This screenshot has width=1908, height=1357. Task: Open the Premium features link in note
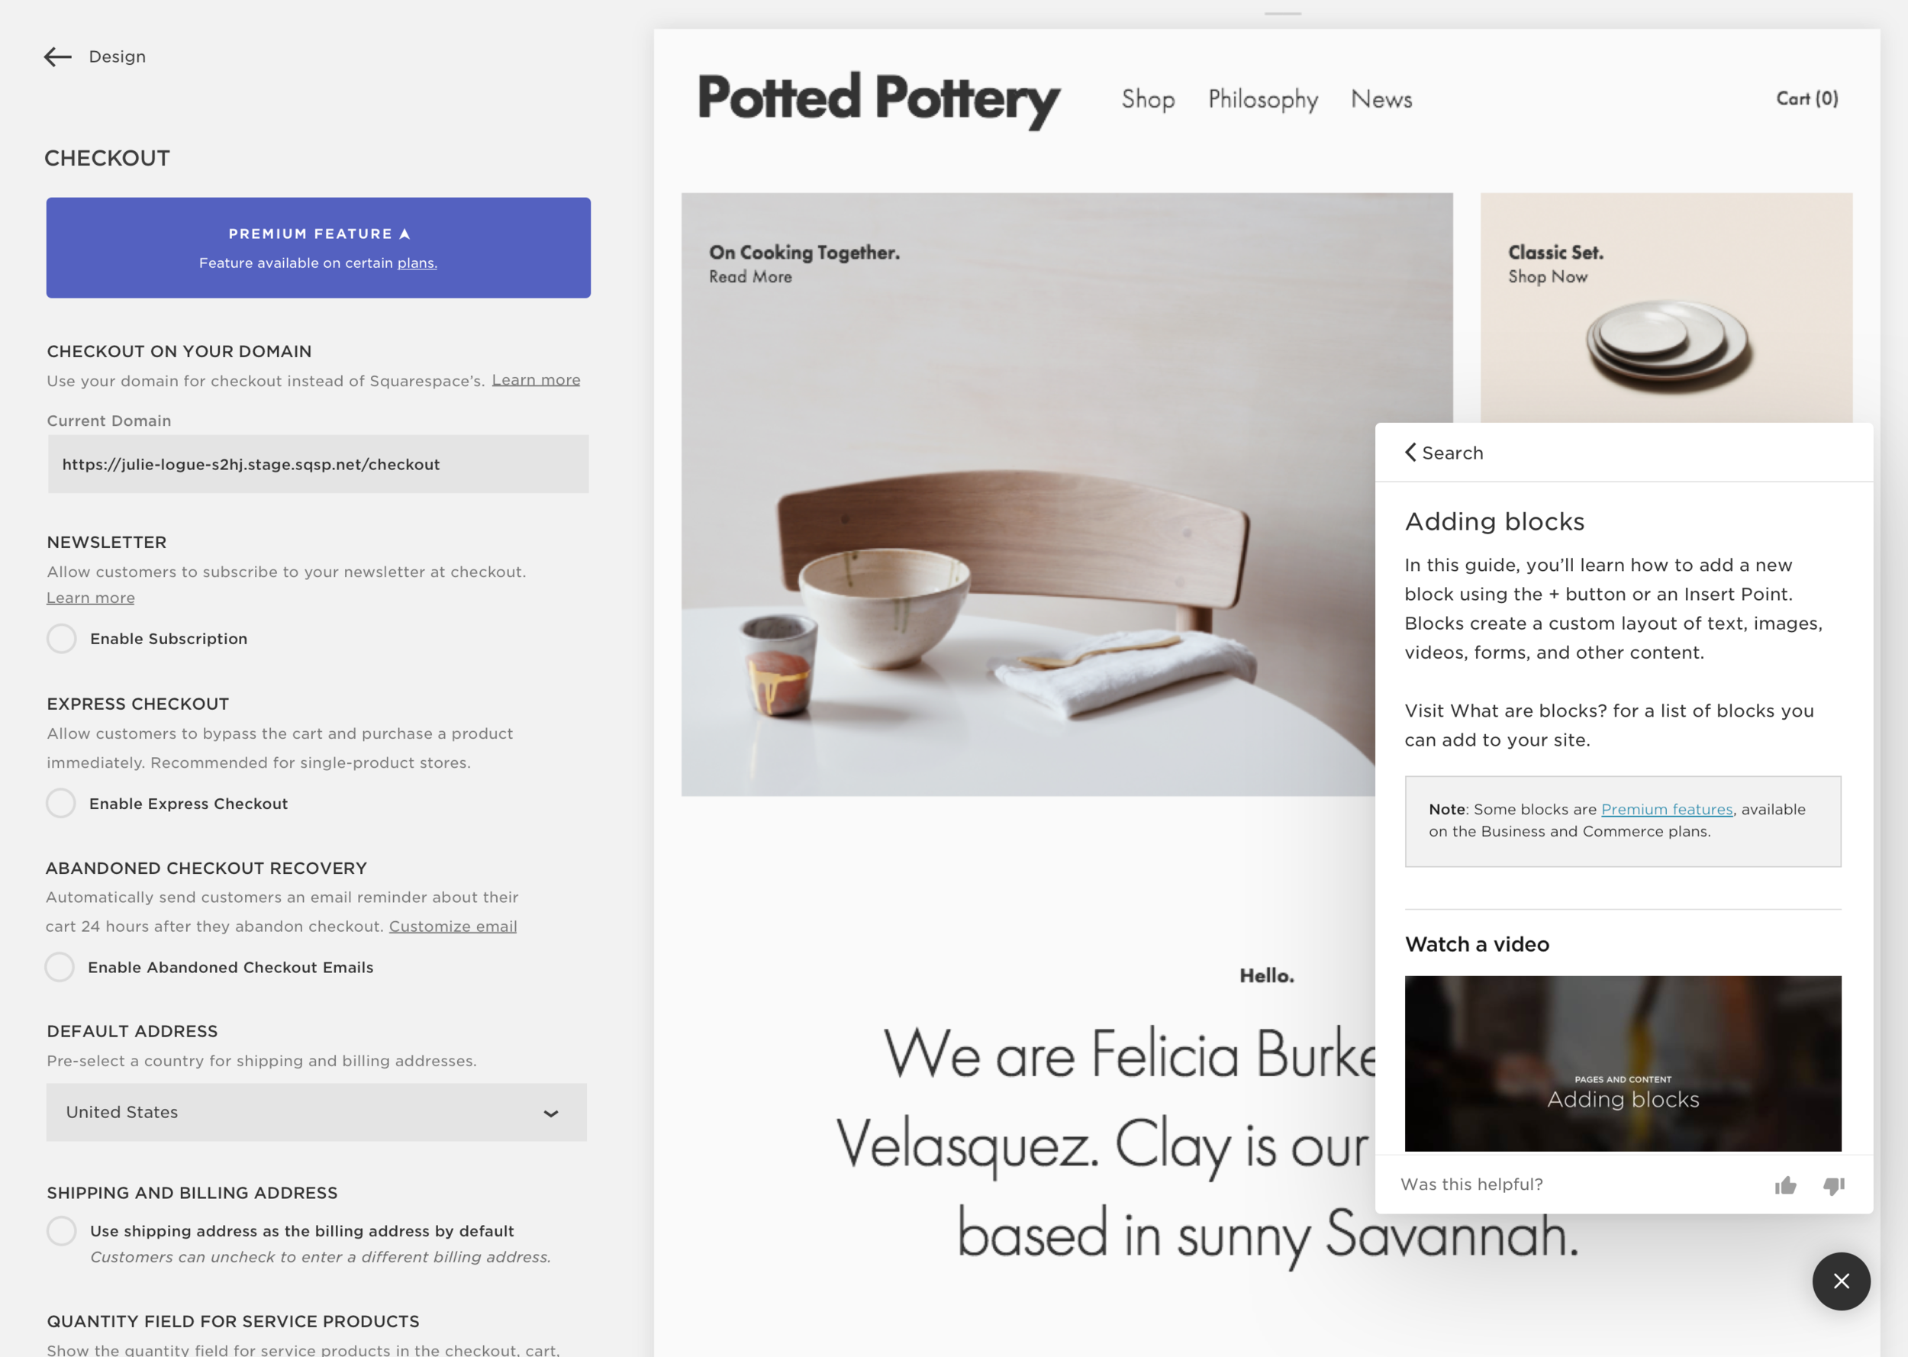[x=1667, y=809]
